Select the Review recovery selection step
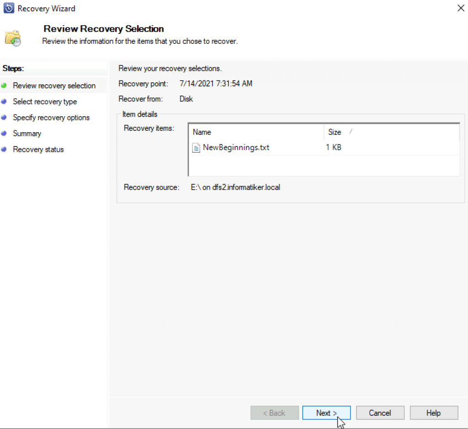468x429 pixels. click(54, 86)
